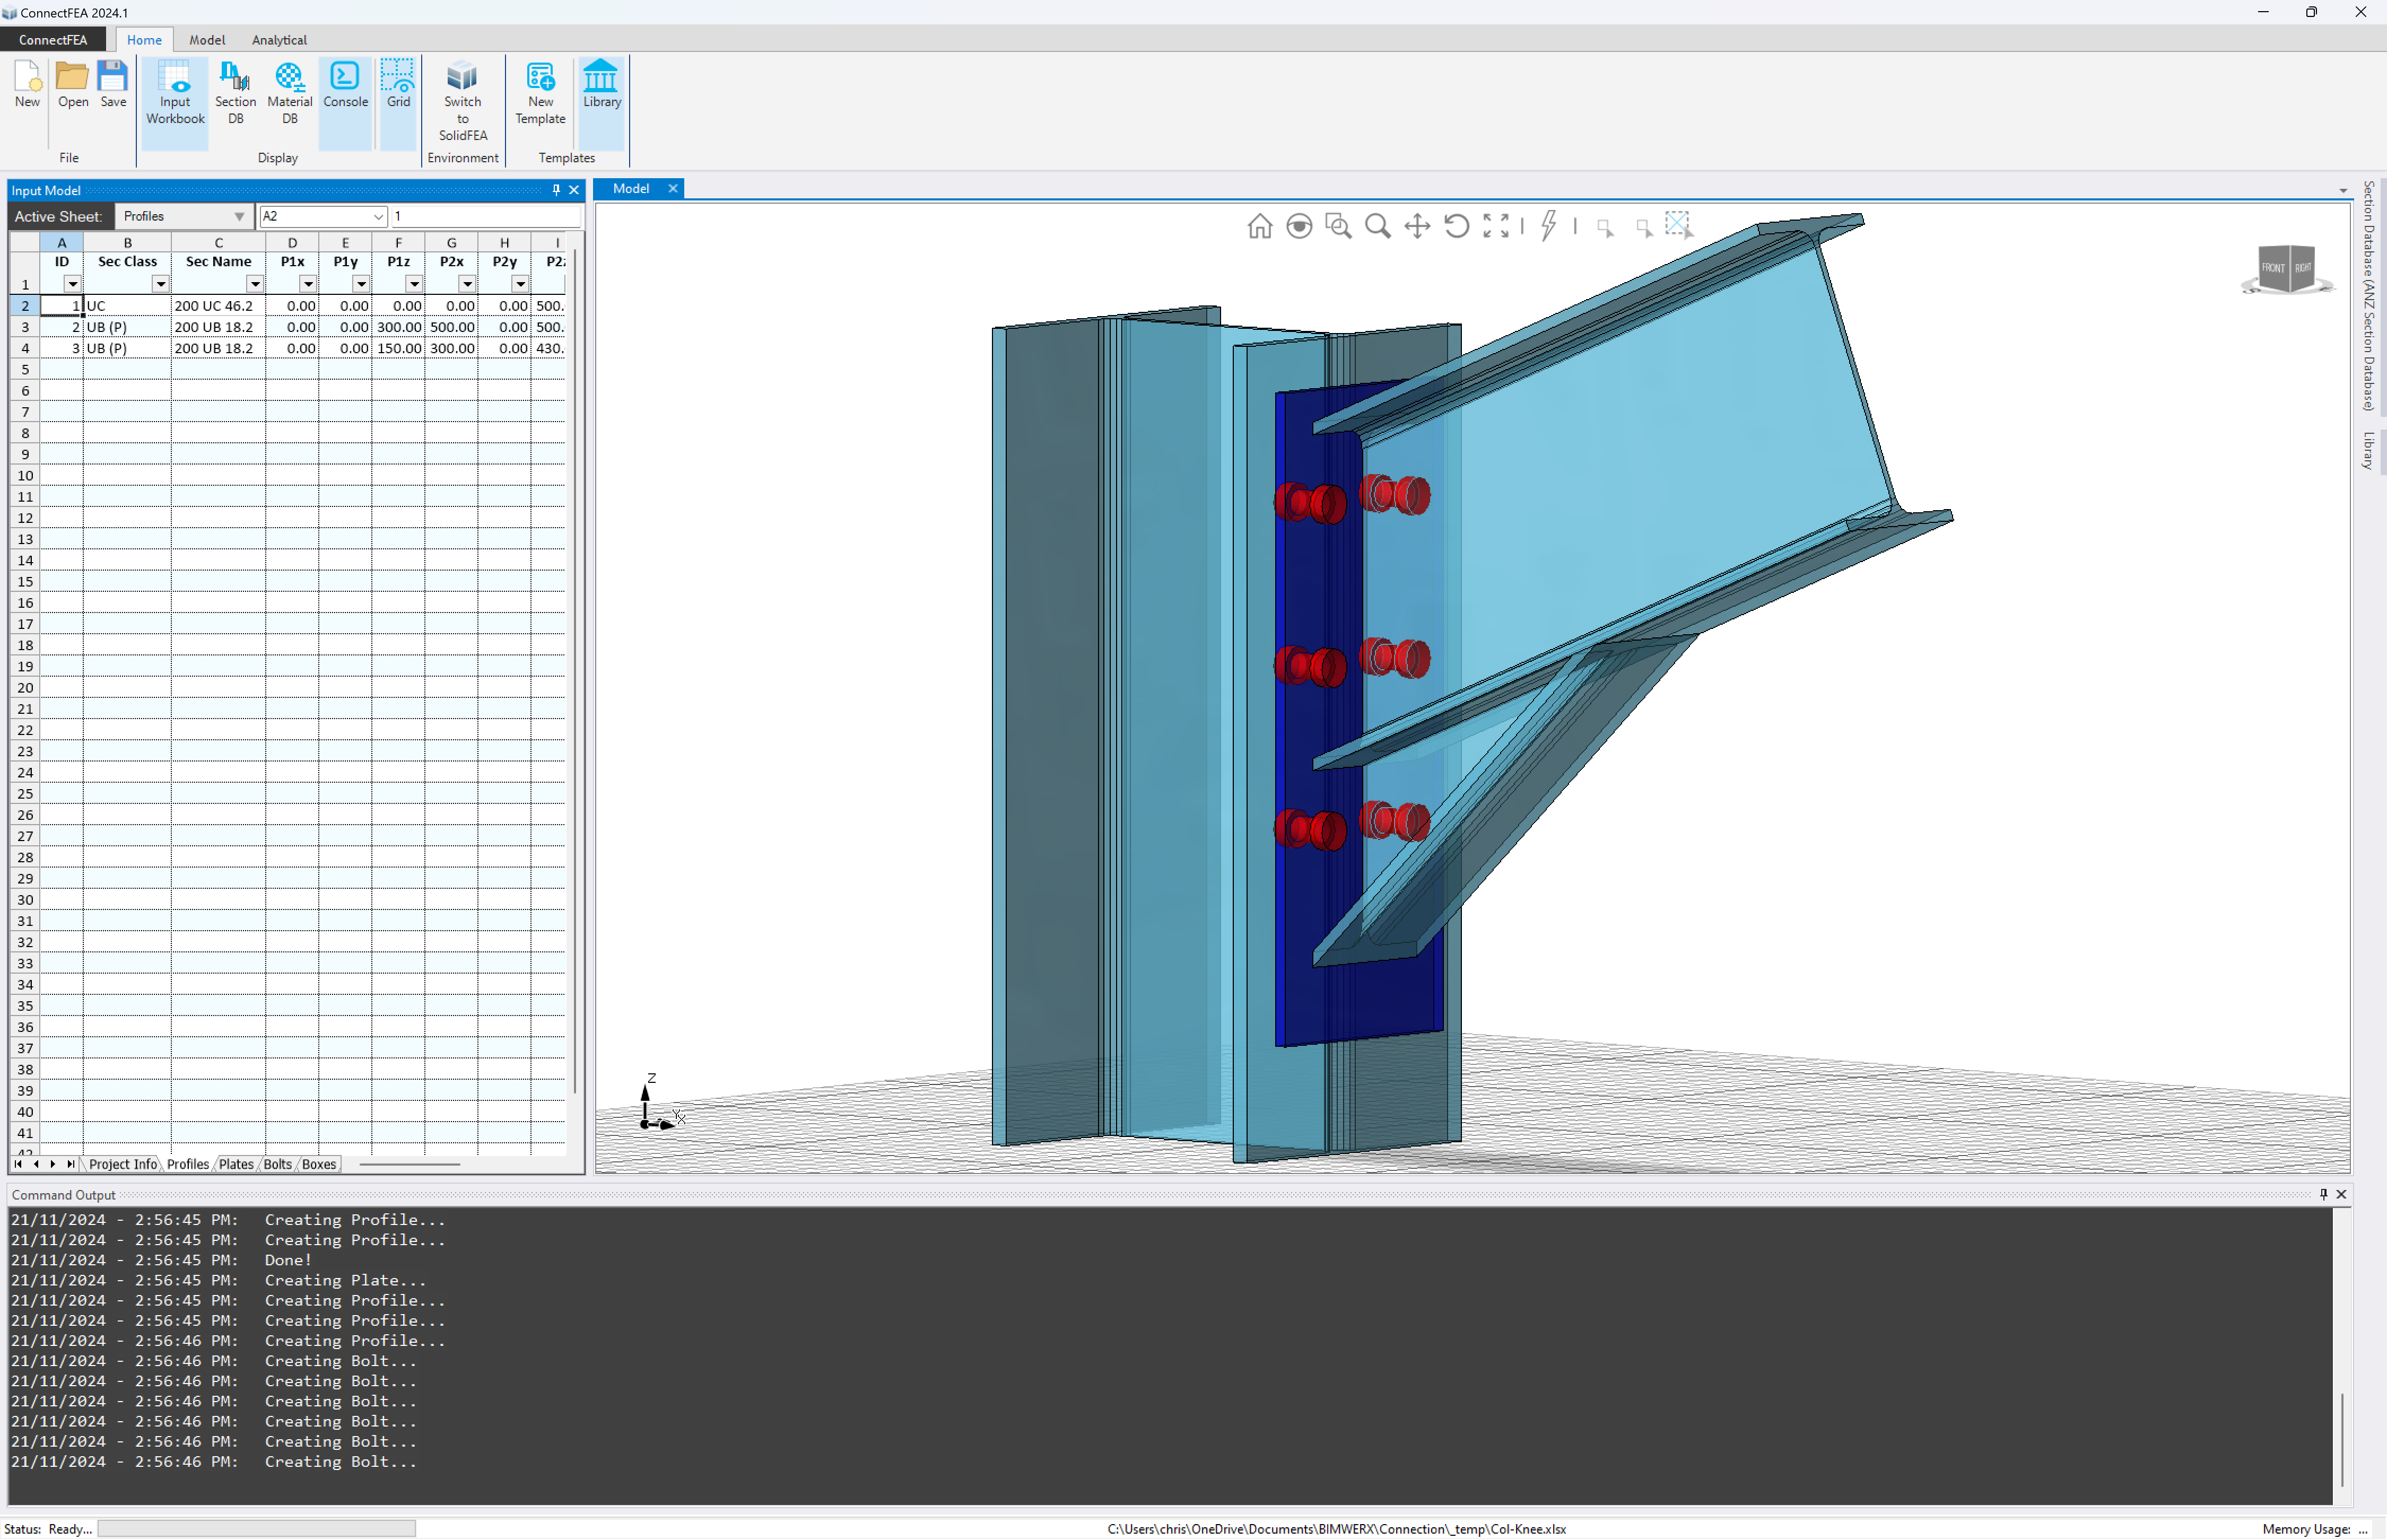Screen dimensions: 2387x1540
Task: Click the home view icon in viewport
Action: pyautogui.click(x=1259, y=226)
